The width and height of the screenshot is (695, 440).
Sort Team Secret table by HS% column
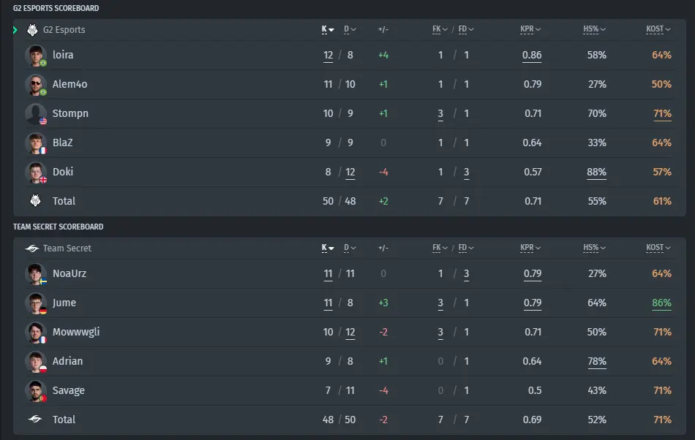tap(594, 248)
